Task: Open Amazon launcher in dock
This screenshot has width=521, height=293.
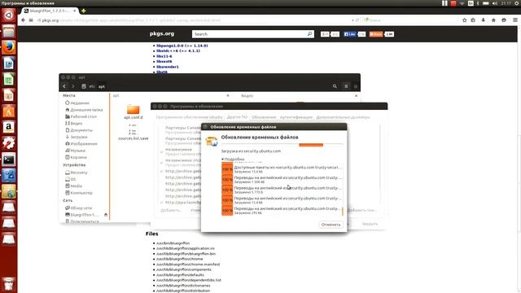Action: [x=9, y=127]
